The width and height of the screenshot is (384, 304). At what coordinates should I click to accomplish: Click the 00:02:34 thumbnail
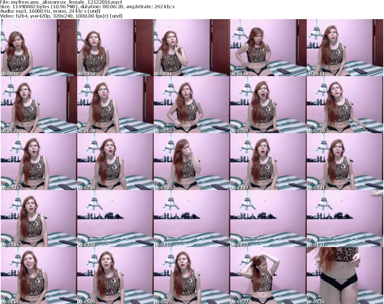(x=39, y=162)
